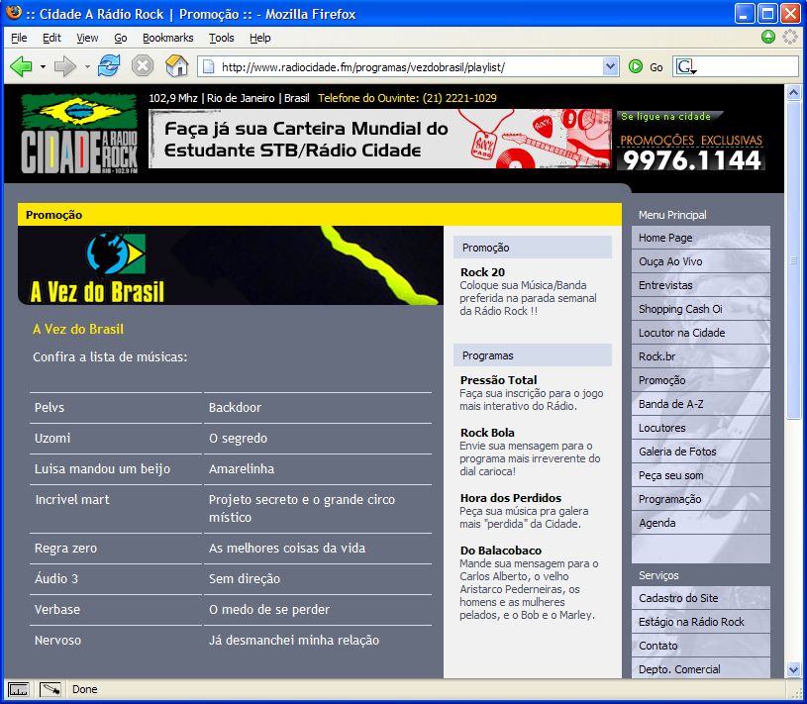
Task: Click the Stop loading icon
Action: [x=142, y=66]
